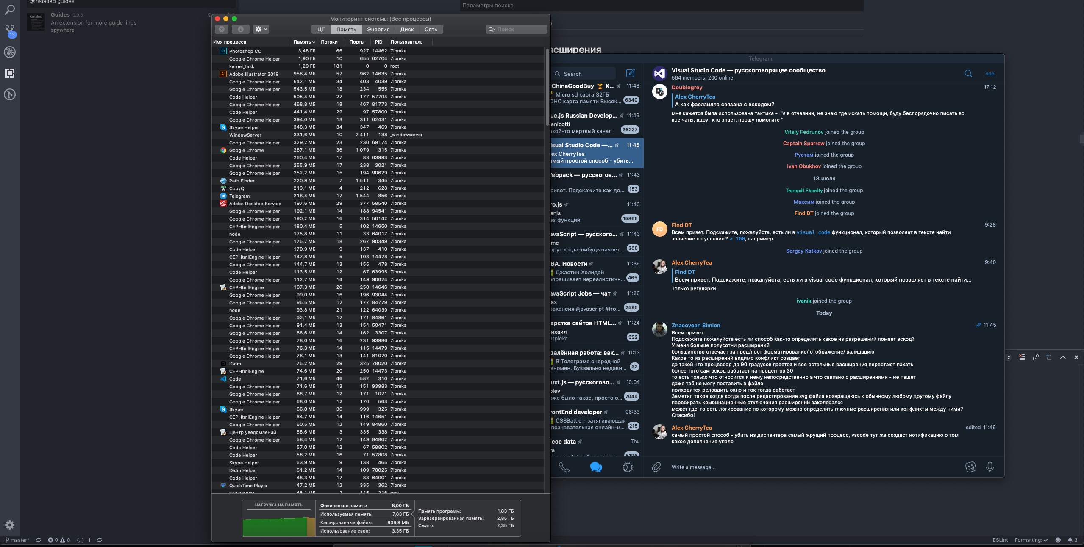Click Doublegrey sender name link
Viewport: 1084px width, 547px height.
coord(687,87)
